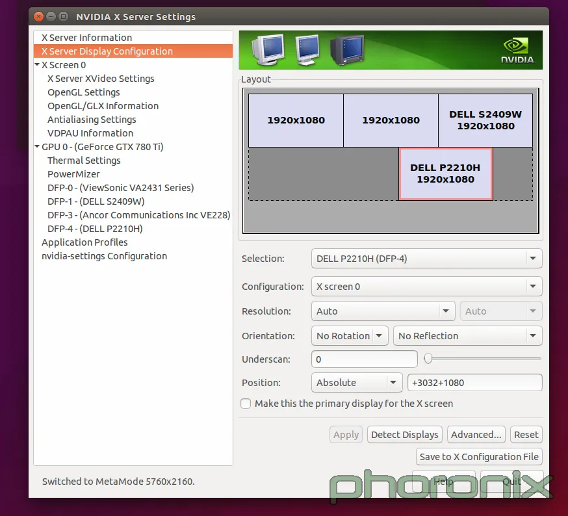Open the Selection dropdown
Viewport: 568px width, 516px height.
(x=427, y=259)
